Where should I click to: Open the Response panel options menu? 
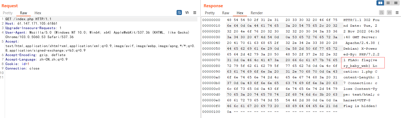point(397,12)
